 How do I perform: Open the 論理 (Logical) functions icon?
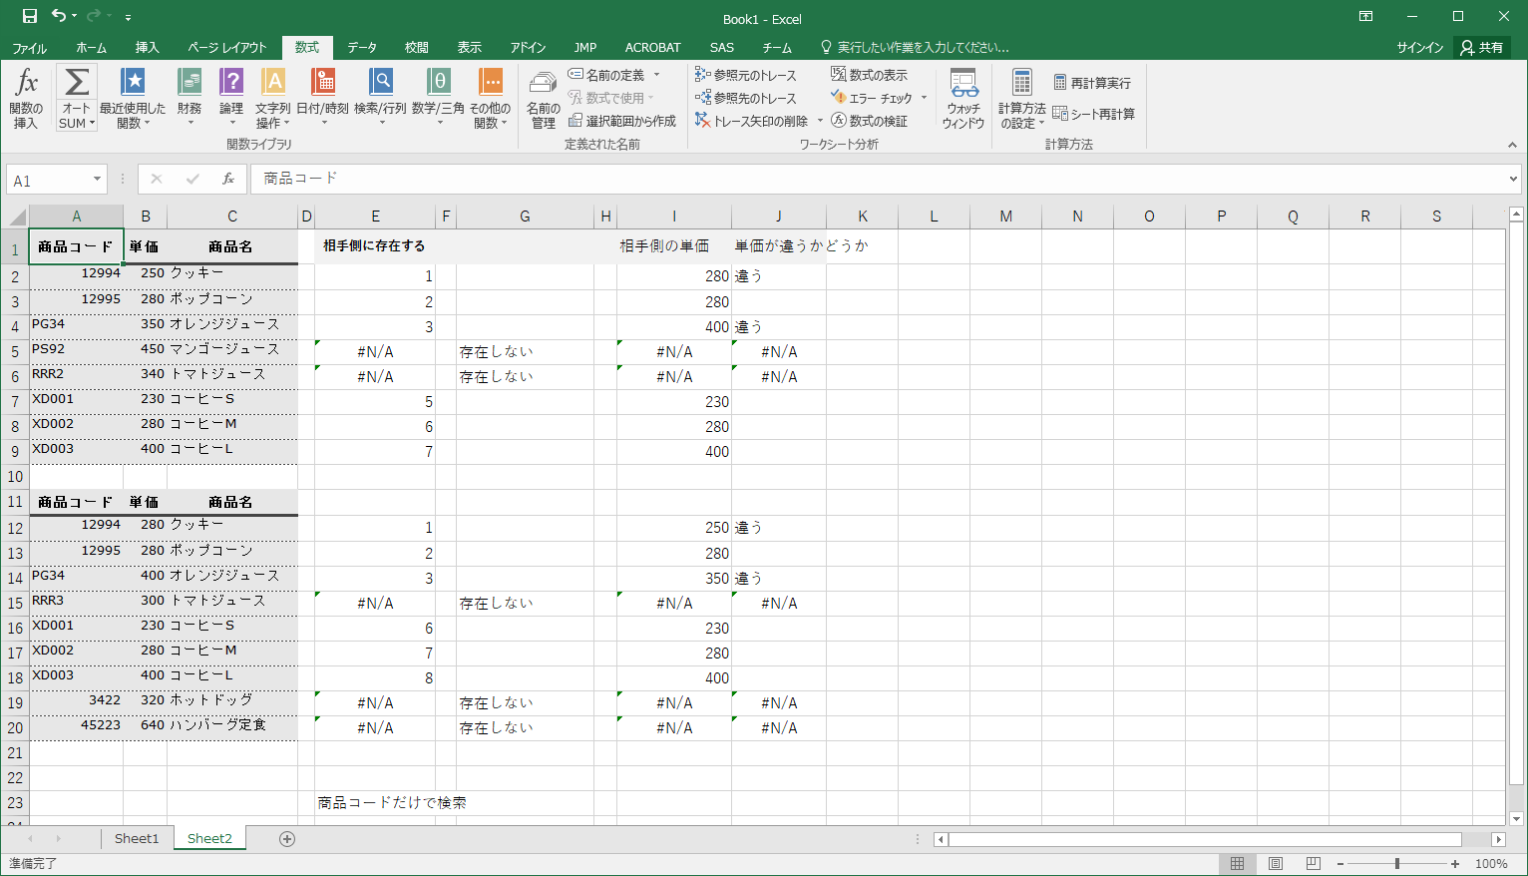coord(231,84)
